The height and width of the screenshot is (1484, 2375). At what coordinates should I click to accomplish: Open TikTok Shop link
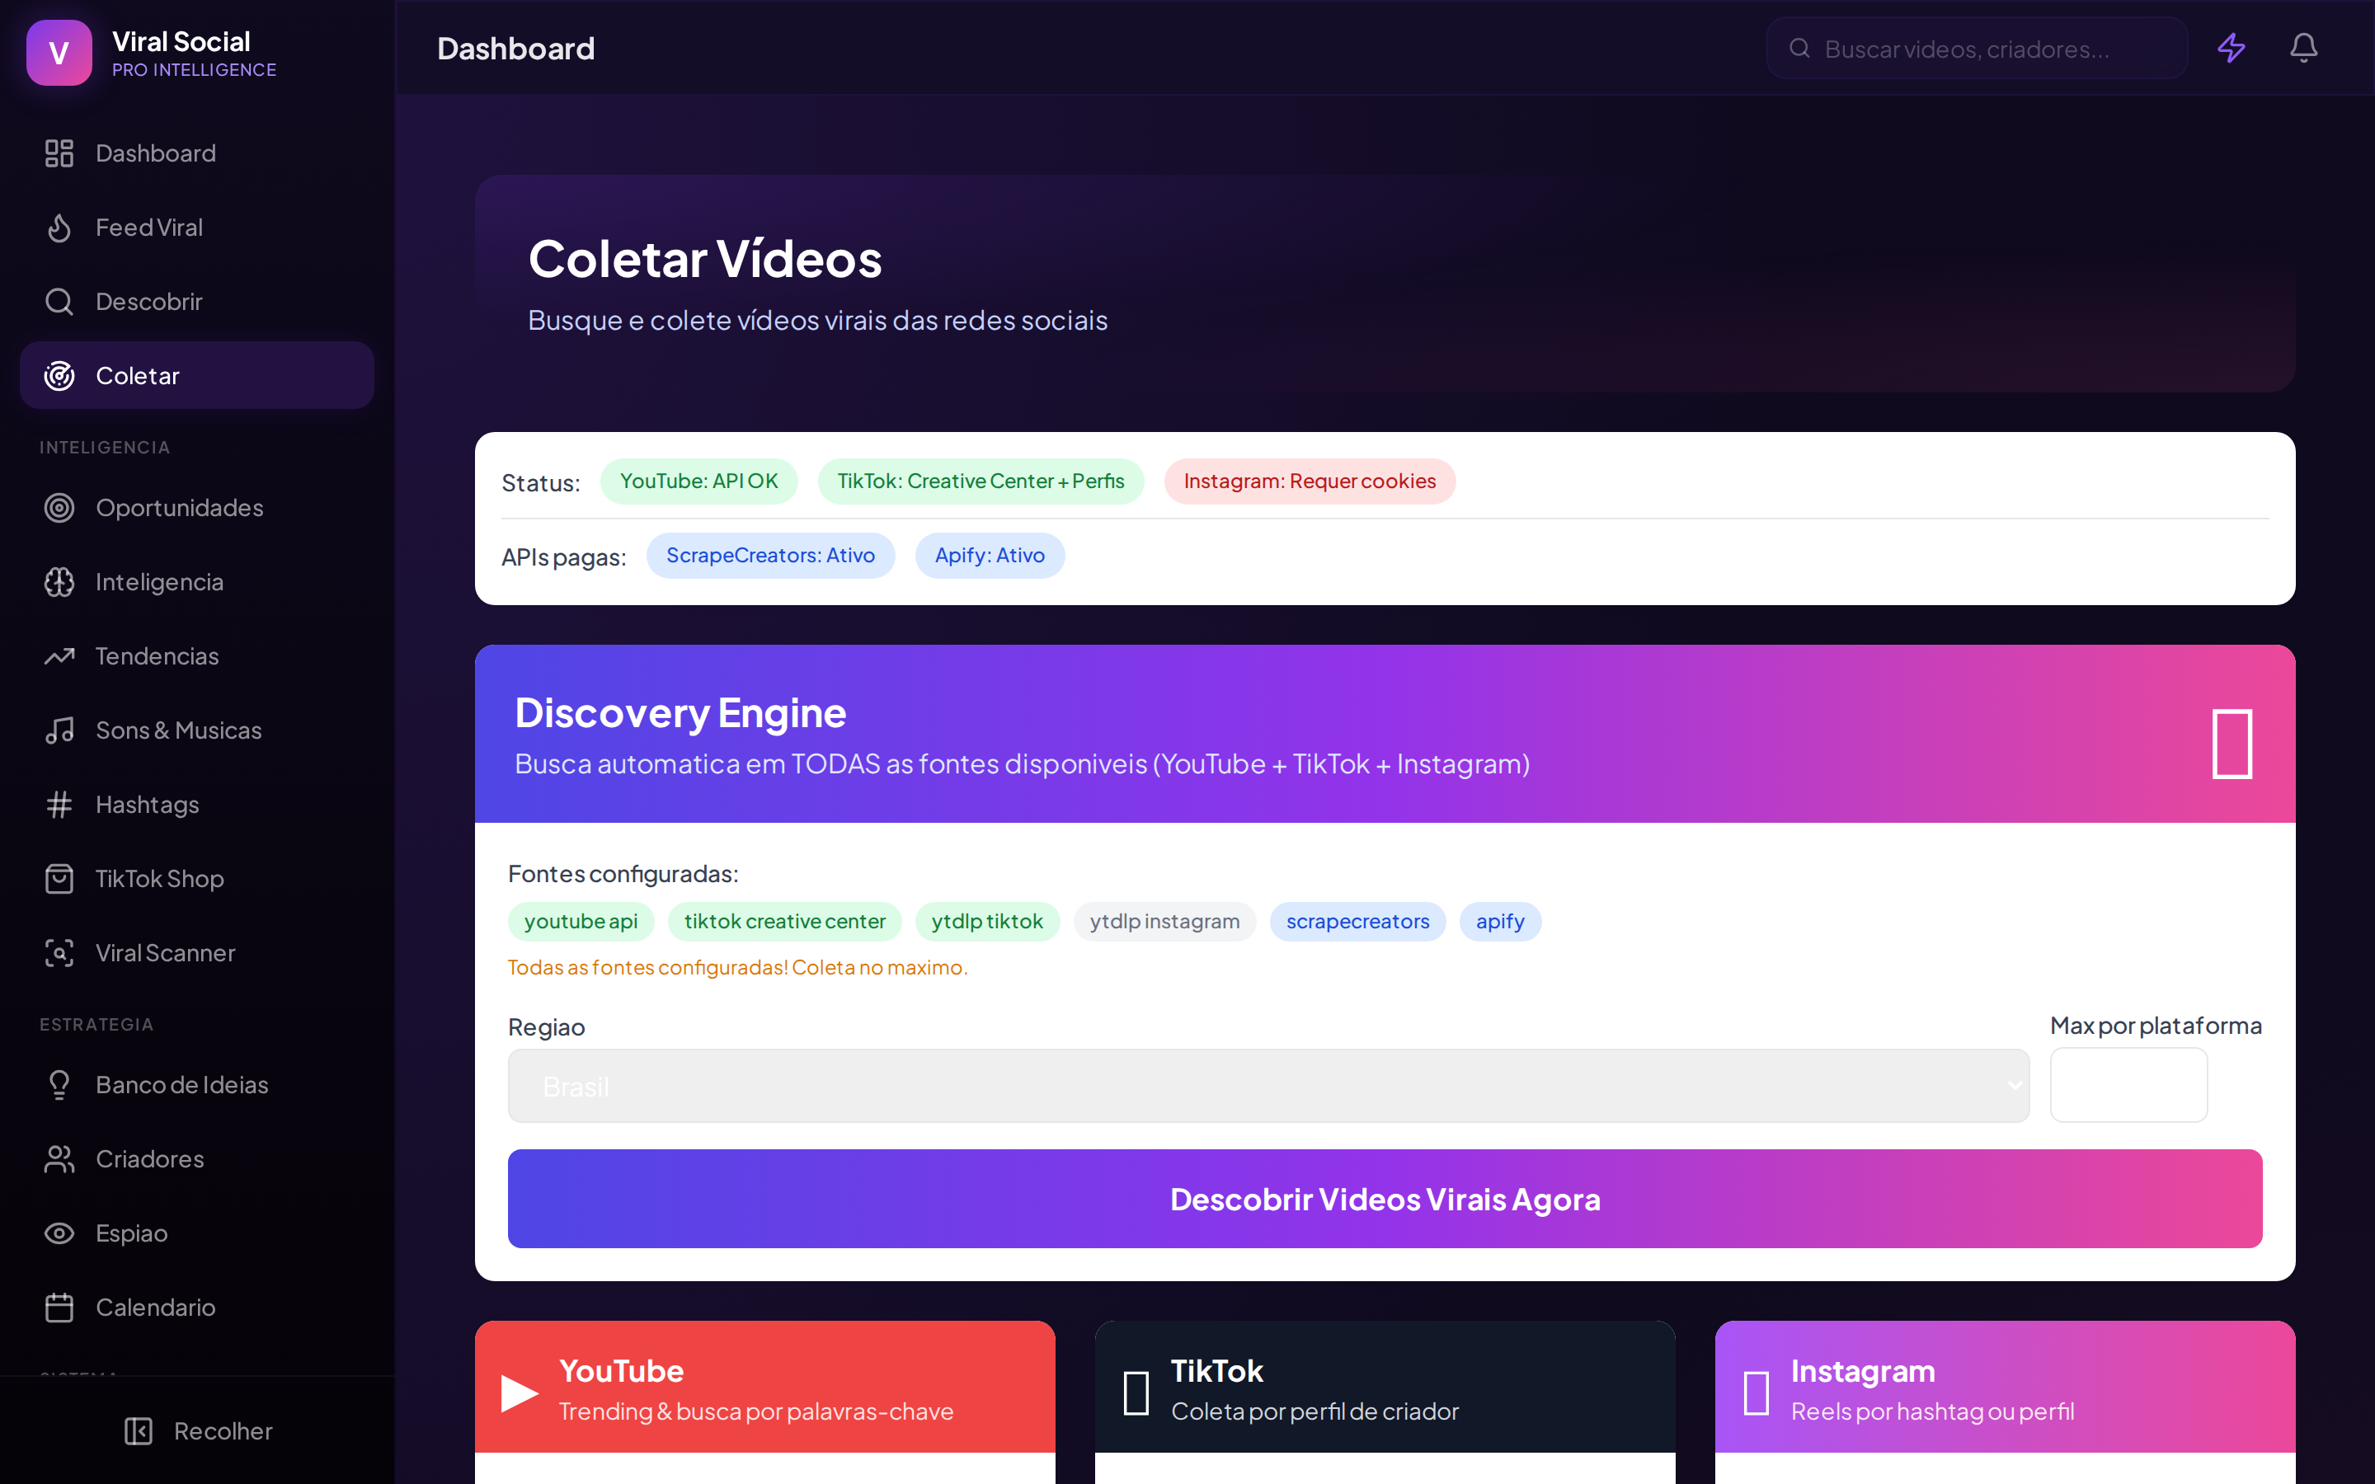click(196, 878)
